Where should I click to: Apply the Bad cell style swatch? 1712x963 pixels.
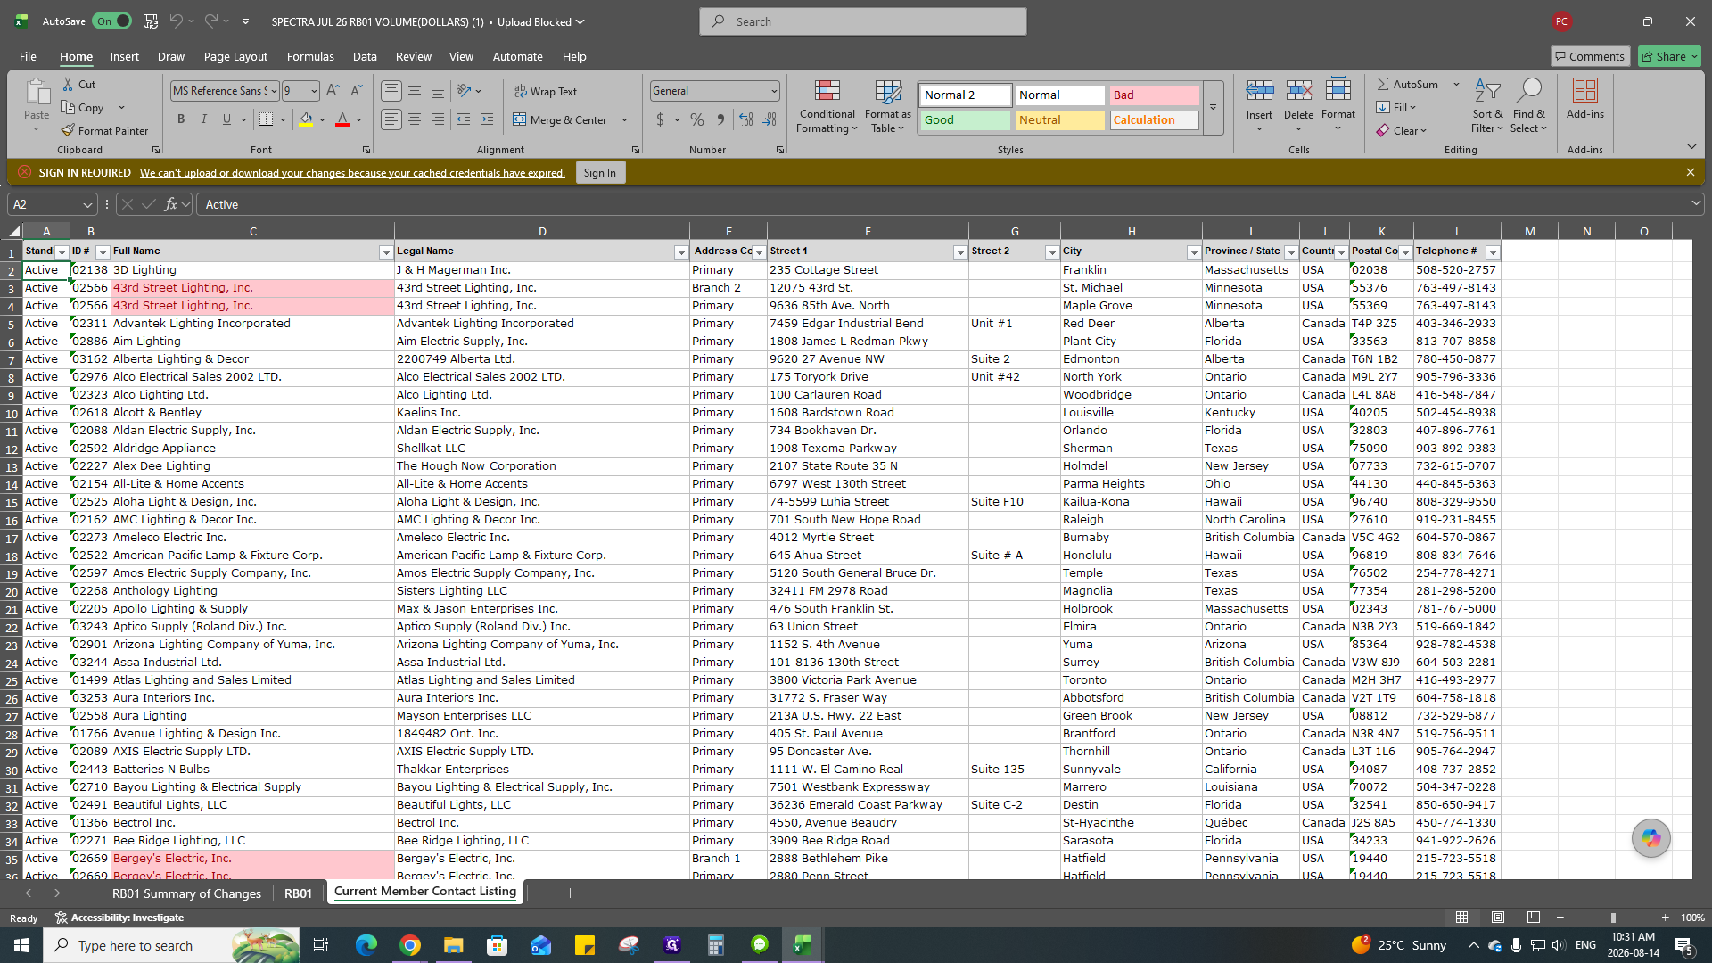point(1154,95)
